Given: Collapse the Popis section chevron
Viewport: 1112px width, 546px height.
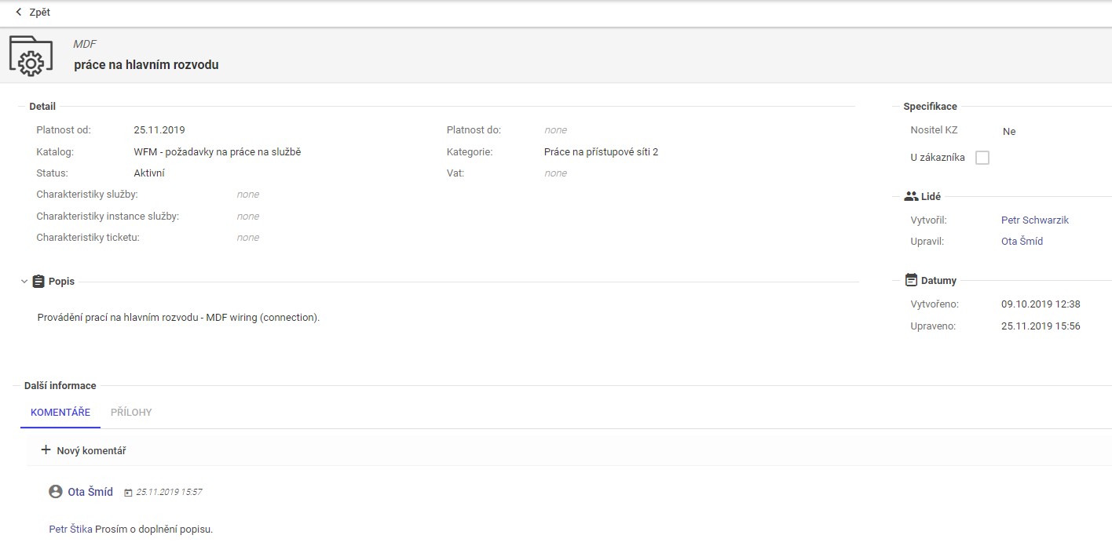Looking at the screenshot, I should click(x=24, y=282).
